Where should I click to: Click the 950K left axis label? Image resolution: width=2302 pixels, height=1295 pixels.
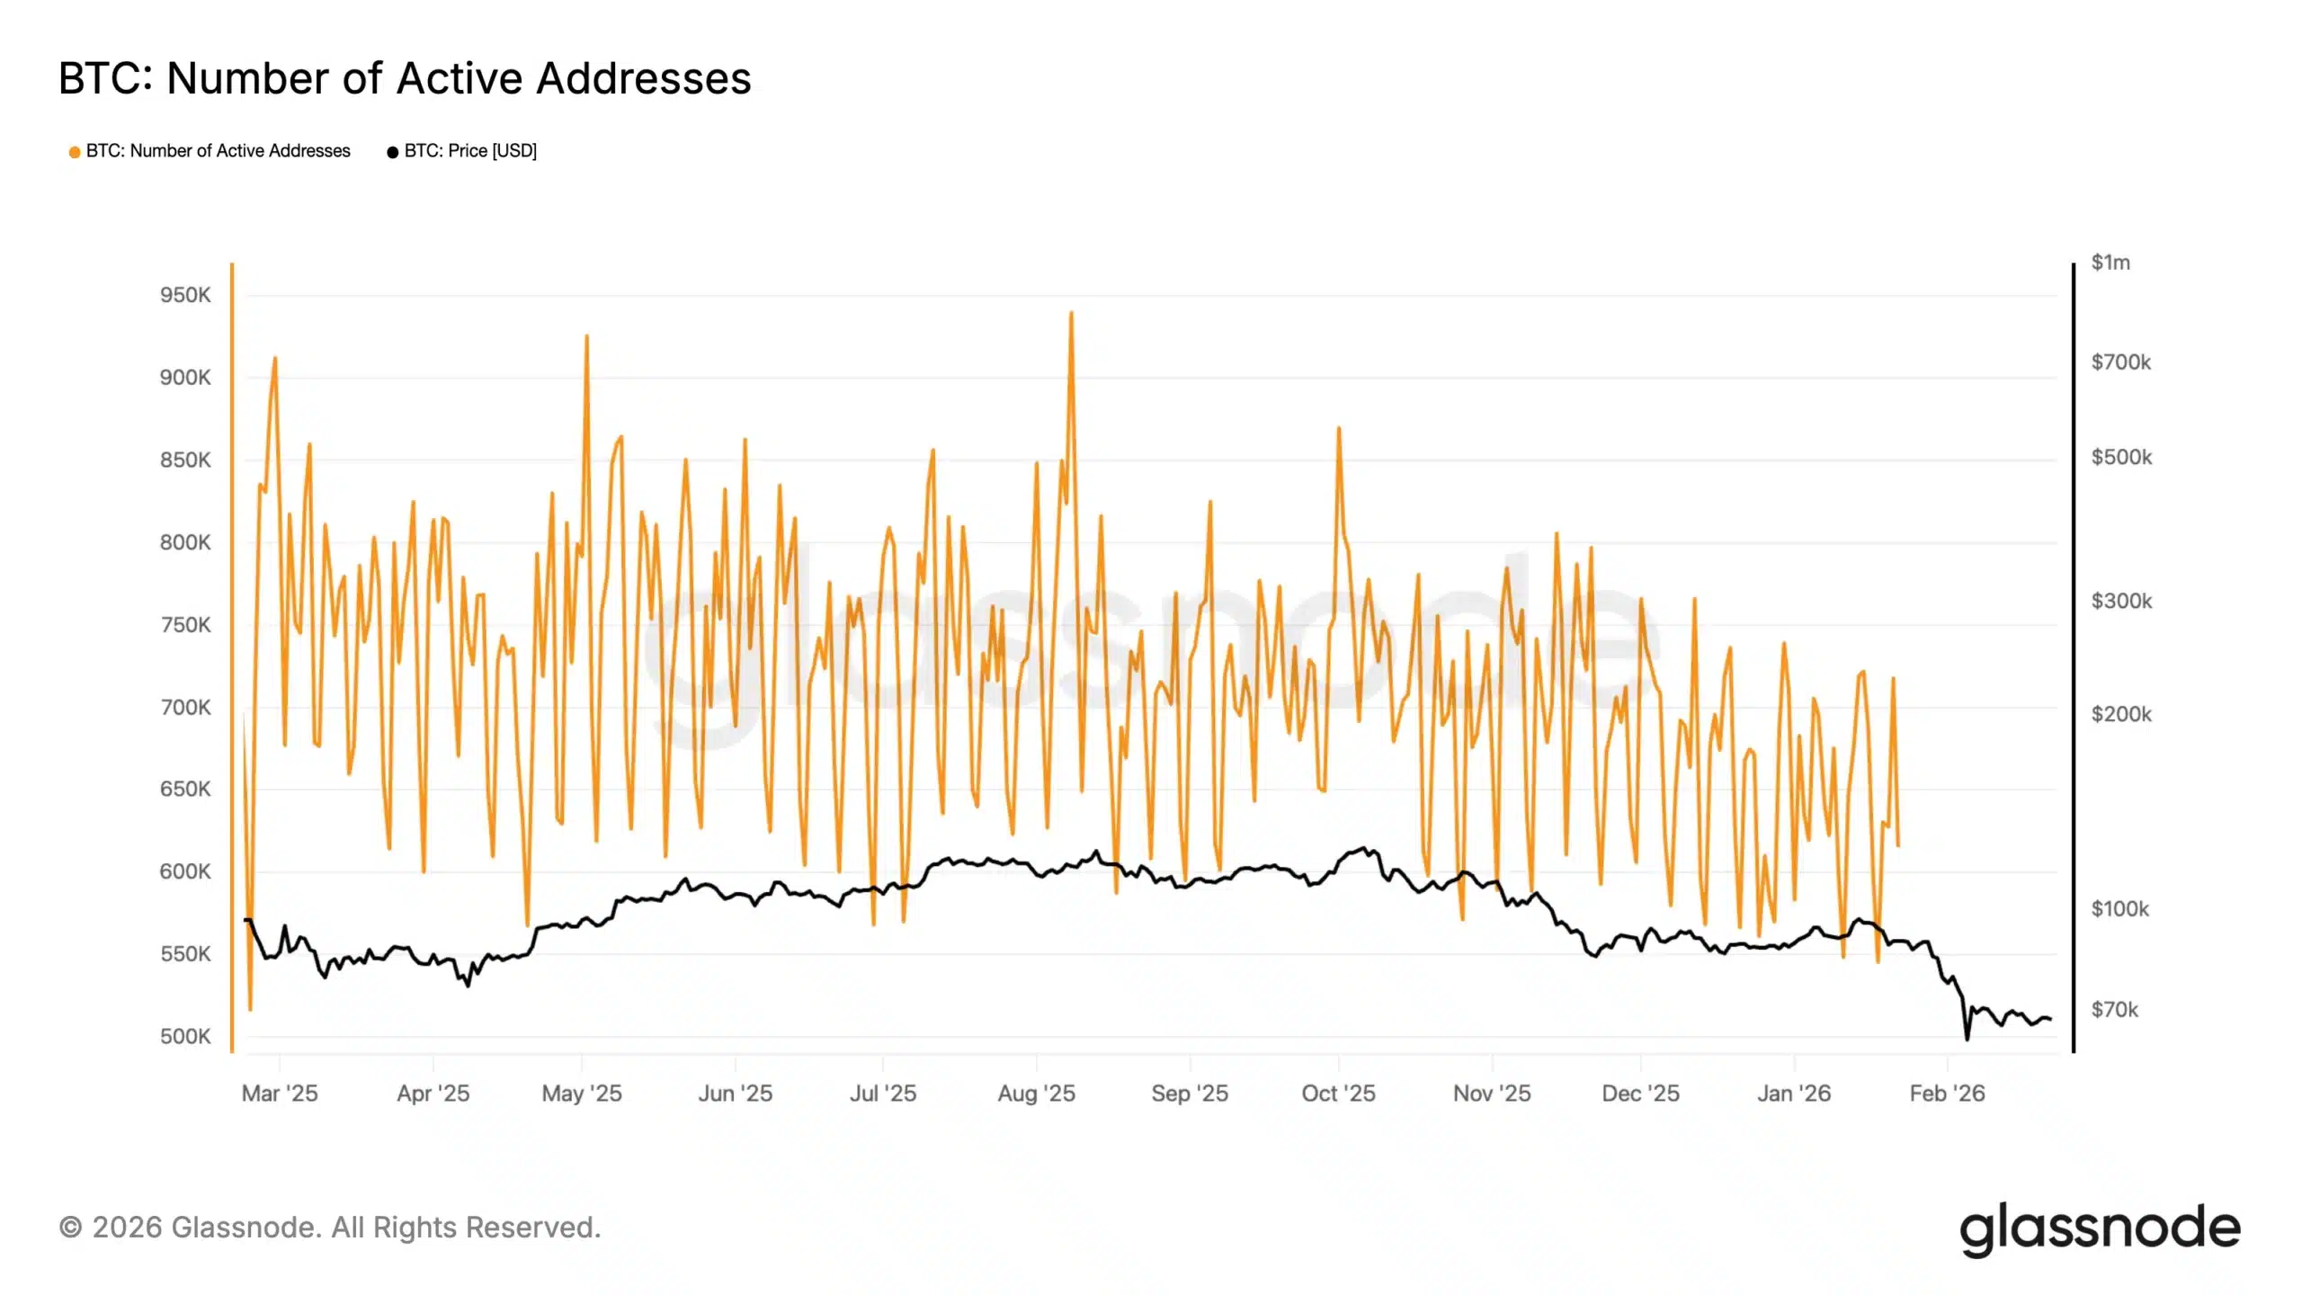coord(185,295)
